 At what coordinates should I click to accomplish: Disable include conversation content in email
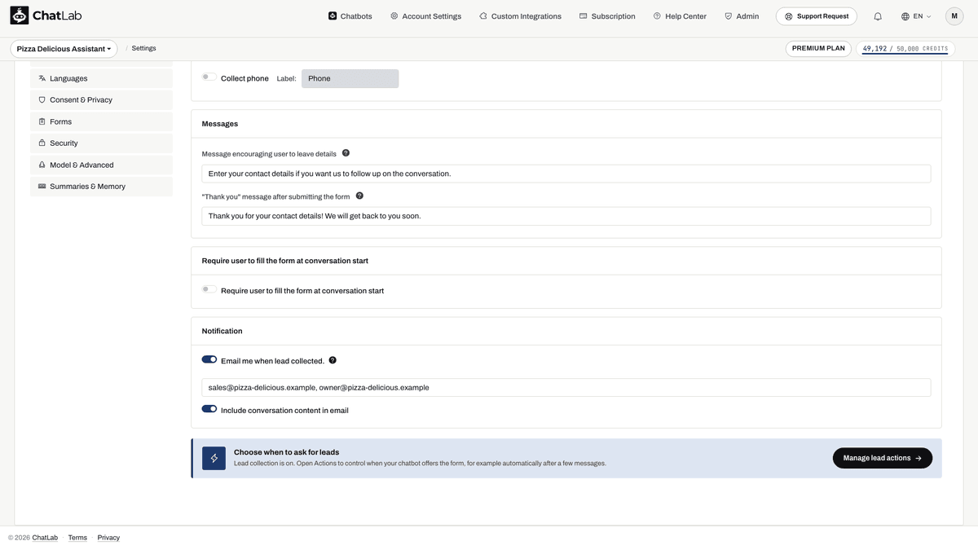[209, 409]
